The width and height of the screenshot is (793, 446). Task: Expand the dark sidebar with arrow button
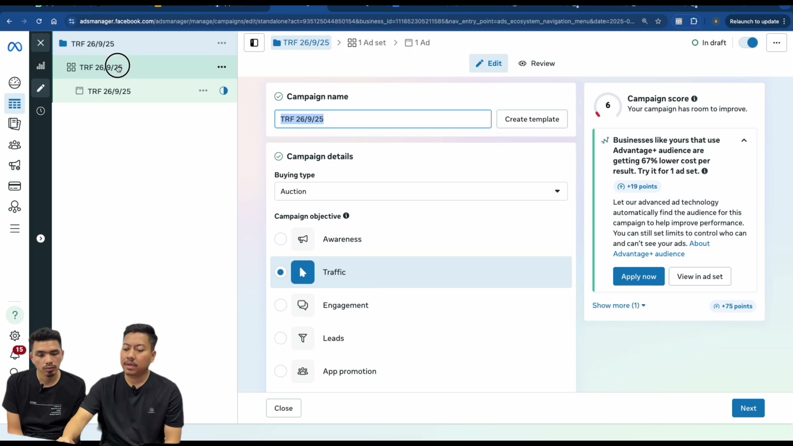(40, 239)
